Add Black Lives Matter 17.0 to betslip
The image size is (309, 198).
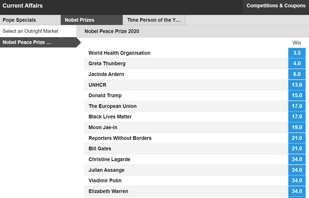(x=297, y=117)
